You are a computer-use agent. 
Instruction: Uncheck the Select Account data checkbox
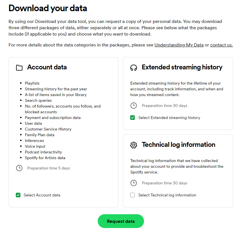click(x=18, y=195)
